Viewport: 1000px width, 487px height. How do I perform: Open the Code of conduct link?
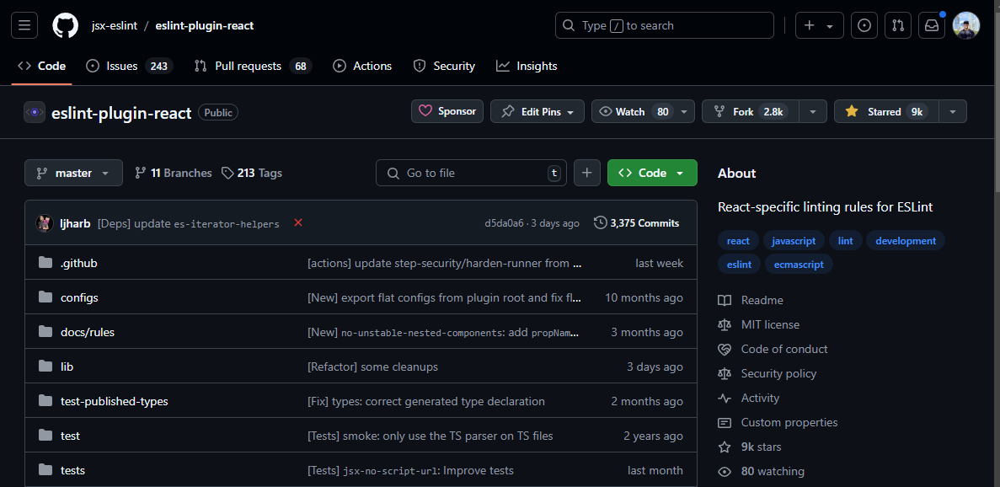coord(773,350)
